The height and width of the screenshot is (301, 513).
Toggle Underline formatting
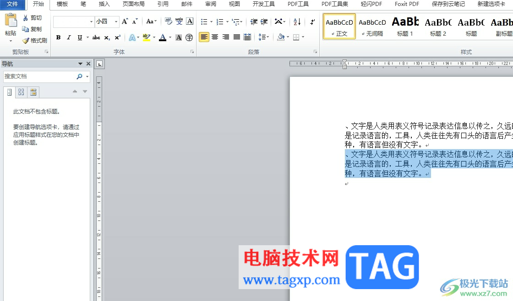click(80, 38)
